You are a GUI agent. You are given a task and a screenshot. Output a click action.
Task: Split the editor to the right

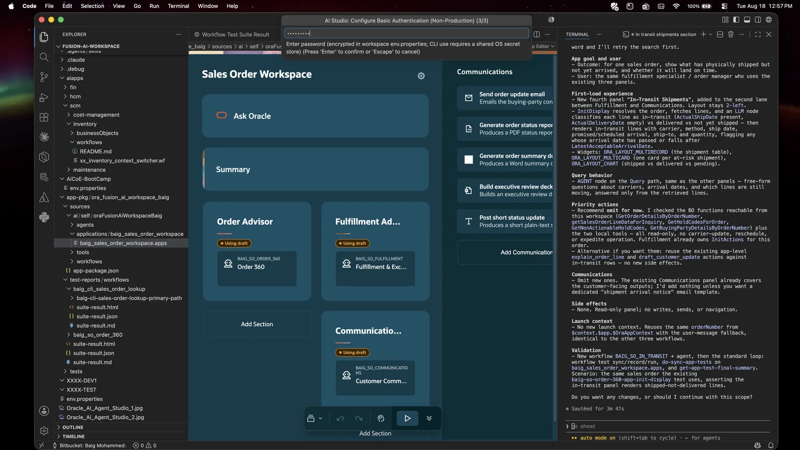(536, 34)
